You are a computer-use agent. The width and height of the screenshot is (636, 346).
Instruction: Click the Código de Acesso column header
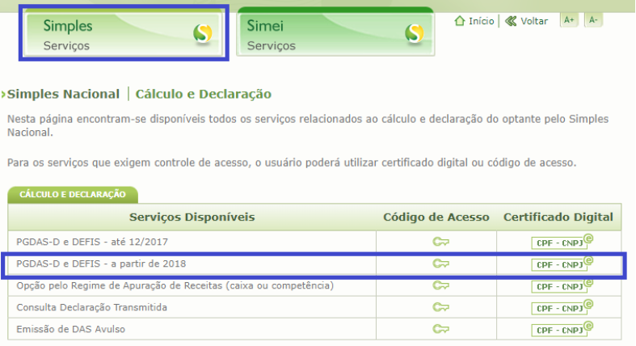[436, 217]
